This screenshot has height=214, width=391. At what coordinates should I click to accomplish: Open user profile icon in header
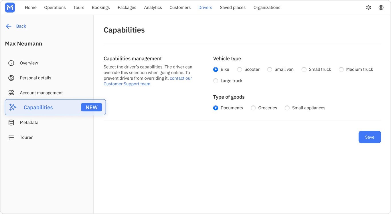381,8
